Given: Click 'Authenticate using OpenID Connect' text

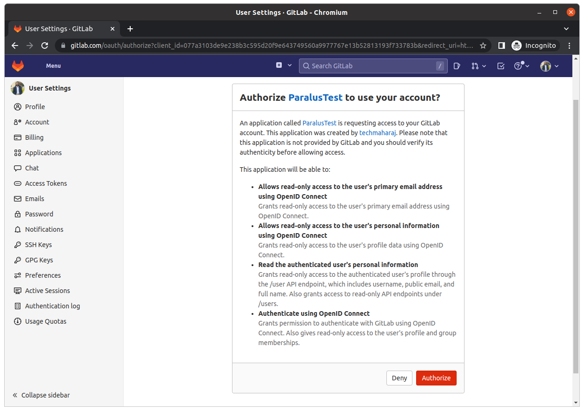Looking at the screenshot, I should [314, 313].
